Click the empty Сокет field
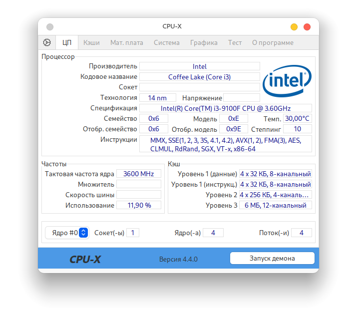The width and height of the screenshot is (357, 316). click(200, 87)
